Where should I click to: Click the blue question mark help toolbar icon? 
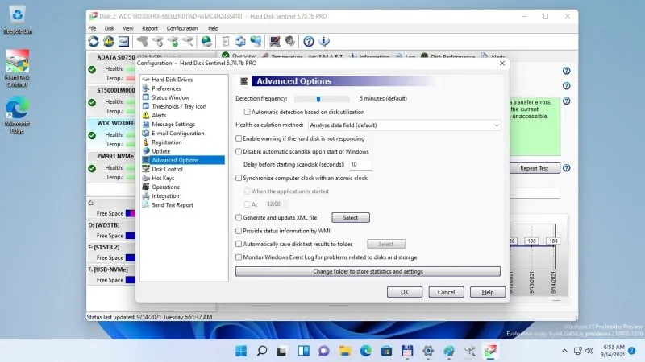click(308, 41)
